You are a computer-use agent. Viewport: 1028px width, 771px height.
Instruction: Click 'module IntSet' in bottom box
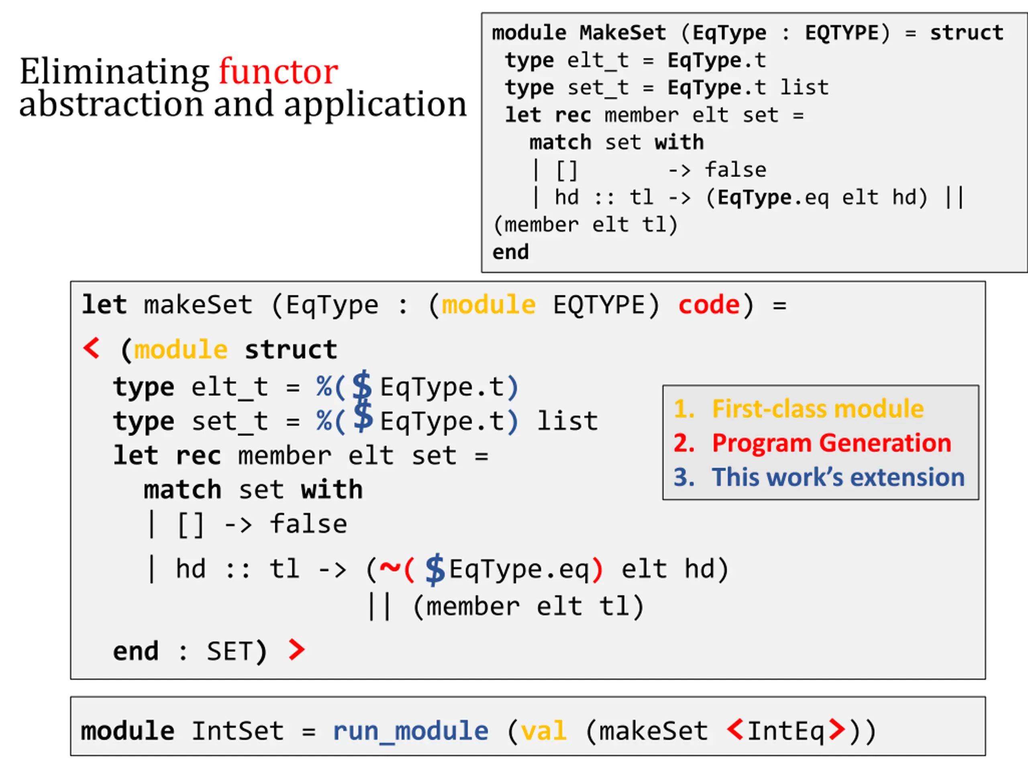(182, 731)
